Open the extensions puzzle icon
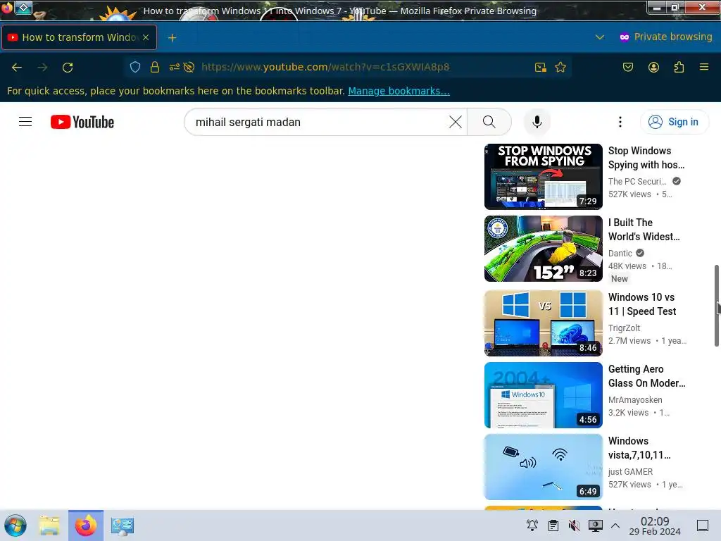721x541 pixels. click(679, 67)
